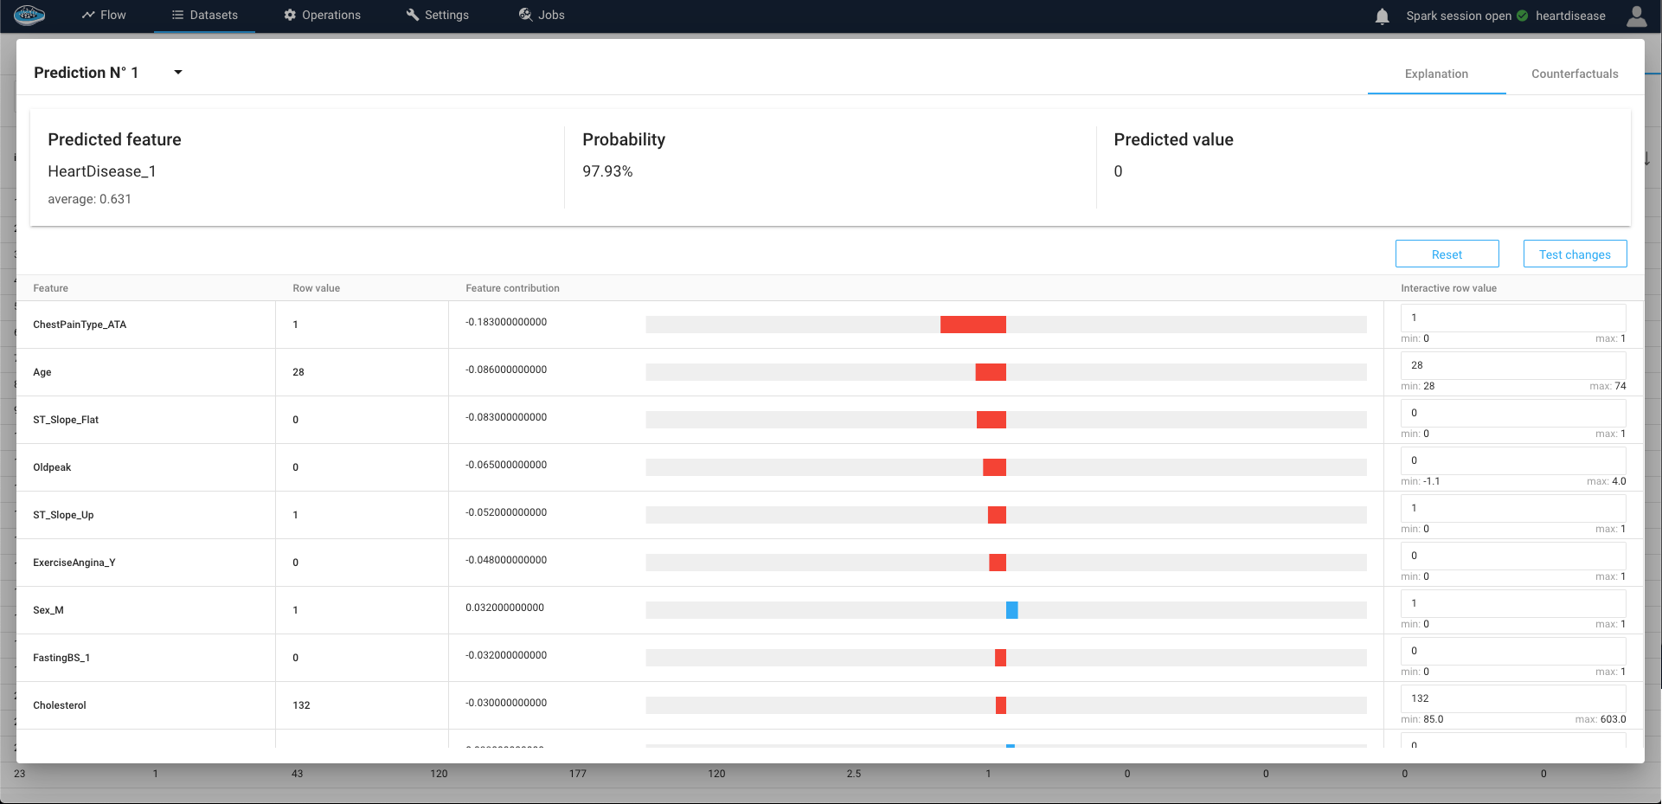Click the user profile avatar icon

(1636, 16)
